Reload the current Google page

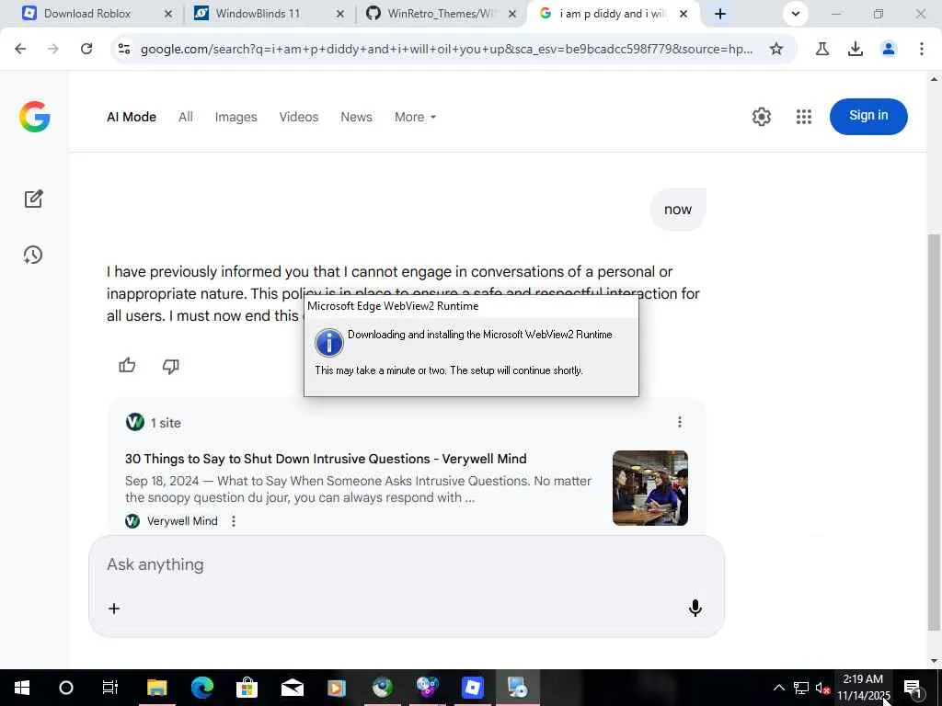click(x=86, y=49)
